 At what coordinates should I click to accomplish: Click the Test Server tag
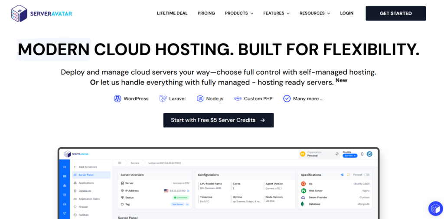[177, 204]
